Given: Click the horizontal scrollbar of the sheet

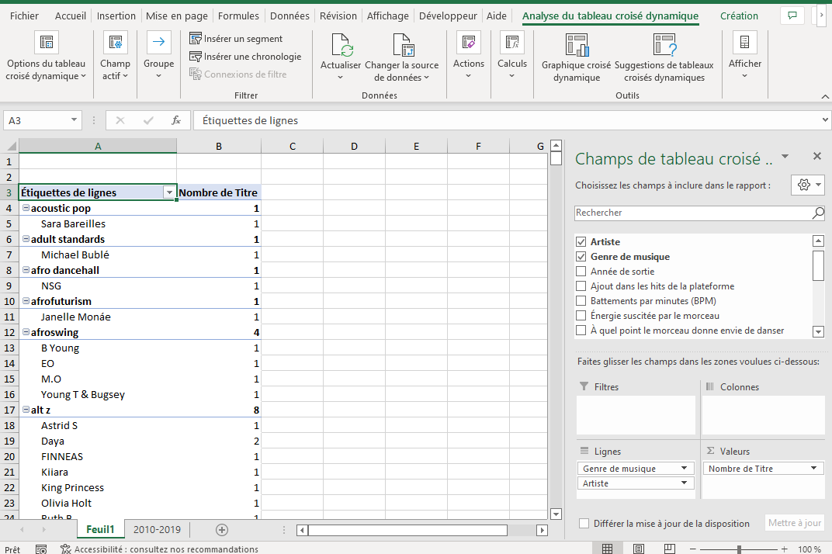Looking at the screenshot, I should tap(407, 530).
